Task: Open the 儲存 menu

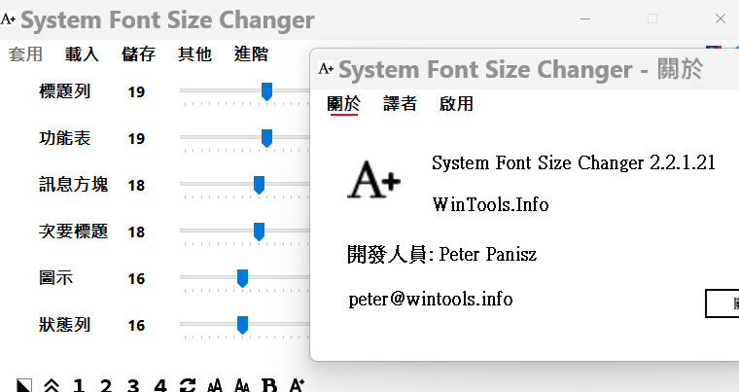Action: tap(138, 53)
